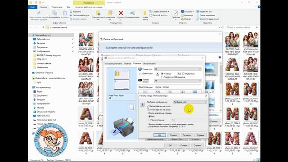Close the tiling/poster dialog with its X
Viewport: 288px width, 162px height.
click(x=206, y=96)
